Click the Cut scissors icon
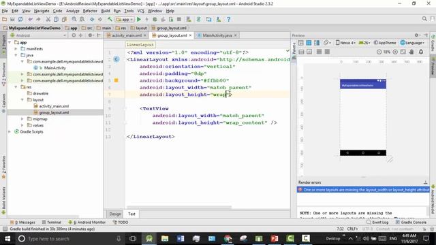 click(48, 20)
